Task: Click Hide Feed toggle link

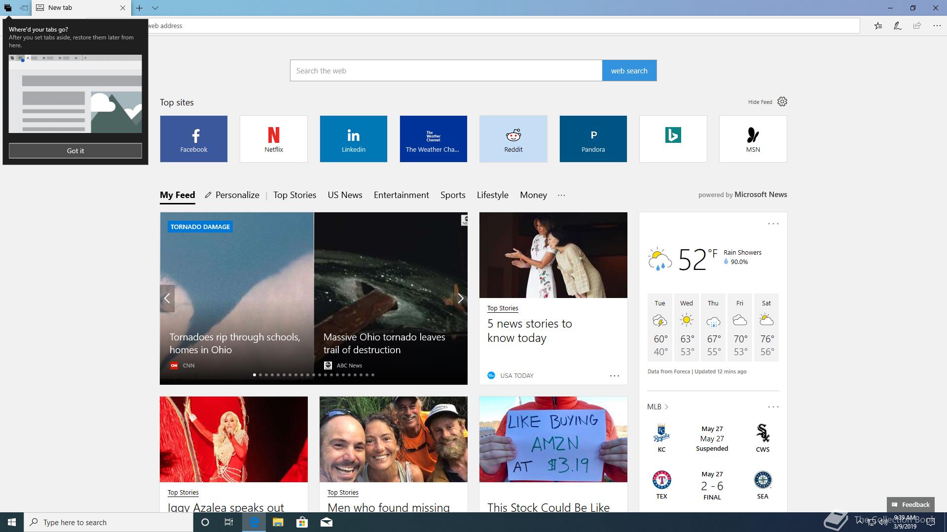Action: click(x=760, y=102)
